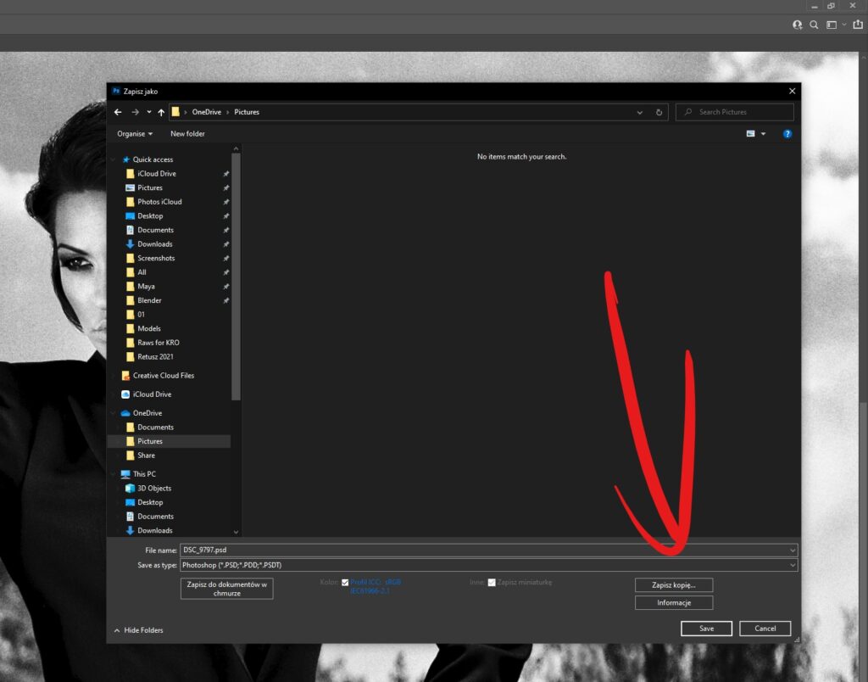Collapse the dialog with Hide Folders
This screenshot has height=682, width=868.
pyautogui.click(x=138, y=630)
